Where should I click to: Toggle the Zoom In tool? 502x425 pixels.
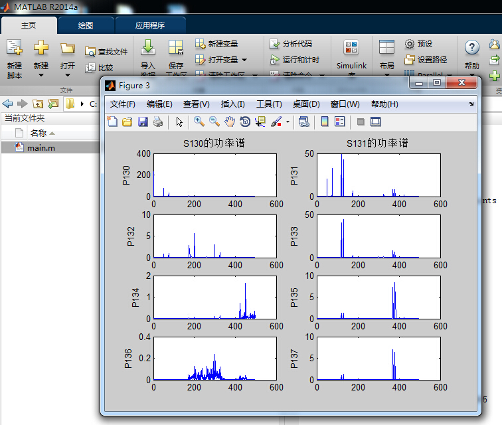[199, 122]
